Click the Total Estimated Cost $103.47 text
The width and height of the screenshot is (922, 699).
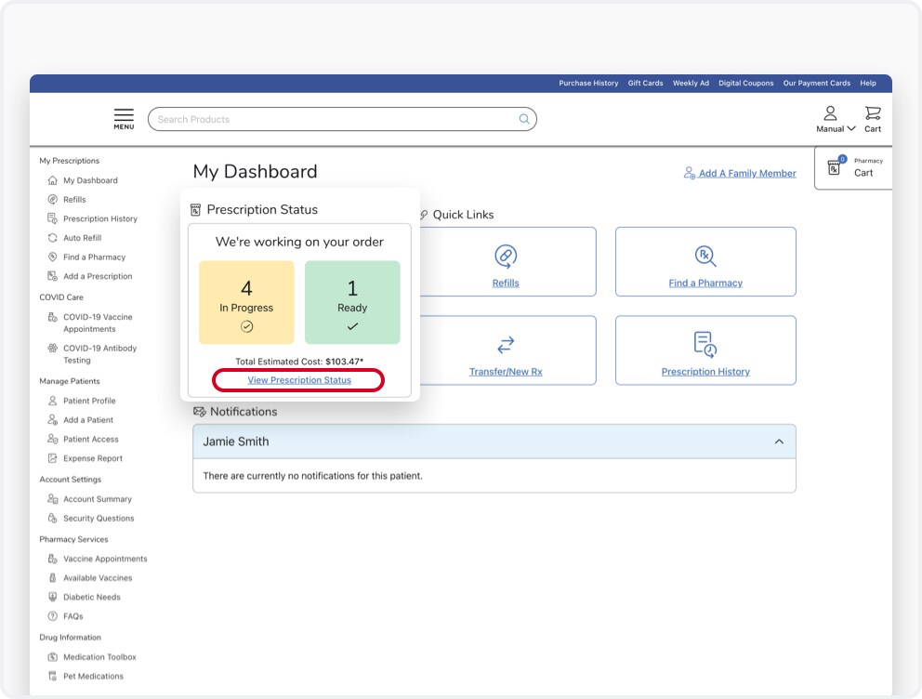coord(299,362)
